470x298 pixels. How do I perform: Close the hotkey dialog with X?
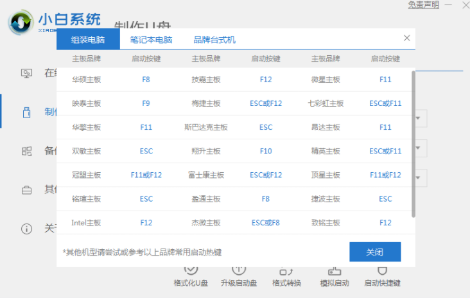[x=406, y=39]
